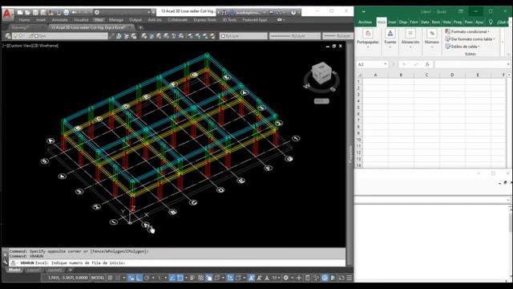This screenshot has height=289, width=513.
Task: Click the workspace switching gear in status bar
Action: 286,278
